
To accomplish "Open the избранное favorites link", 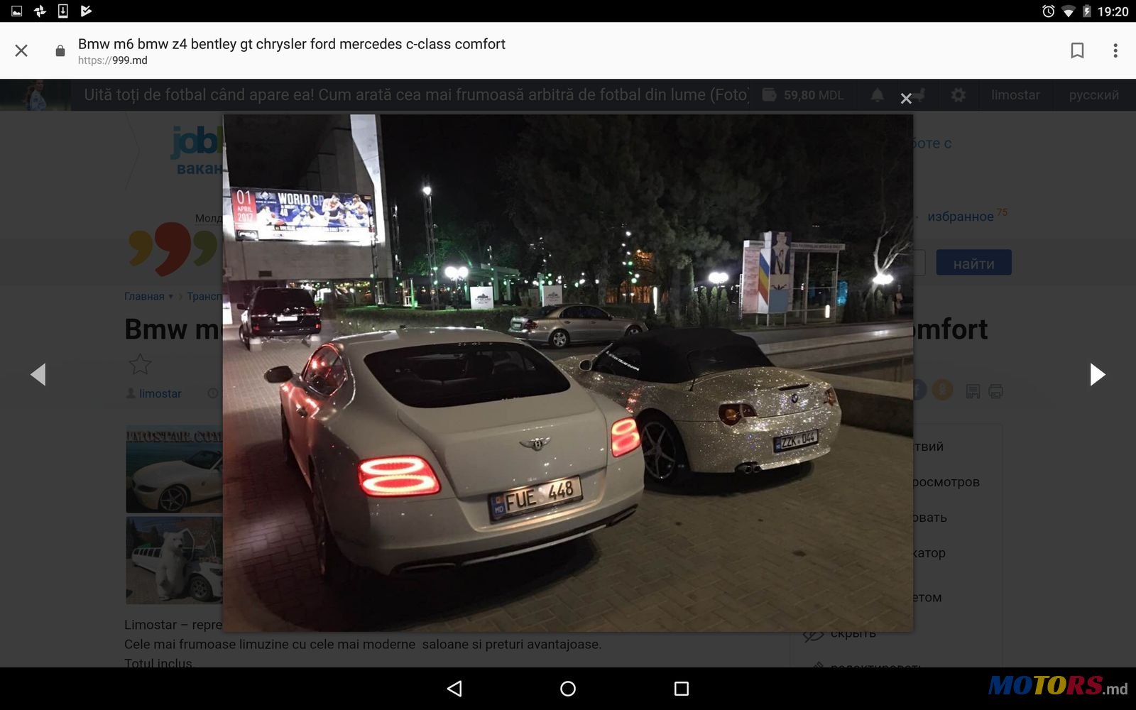I will pos(960,217).
